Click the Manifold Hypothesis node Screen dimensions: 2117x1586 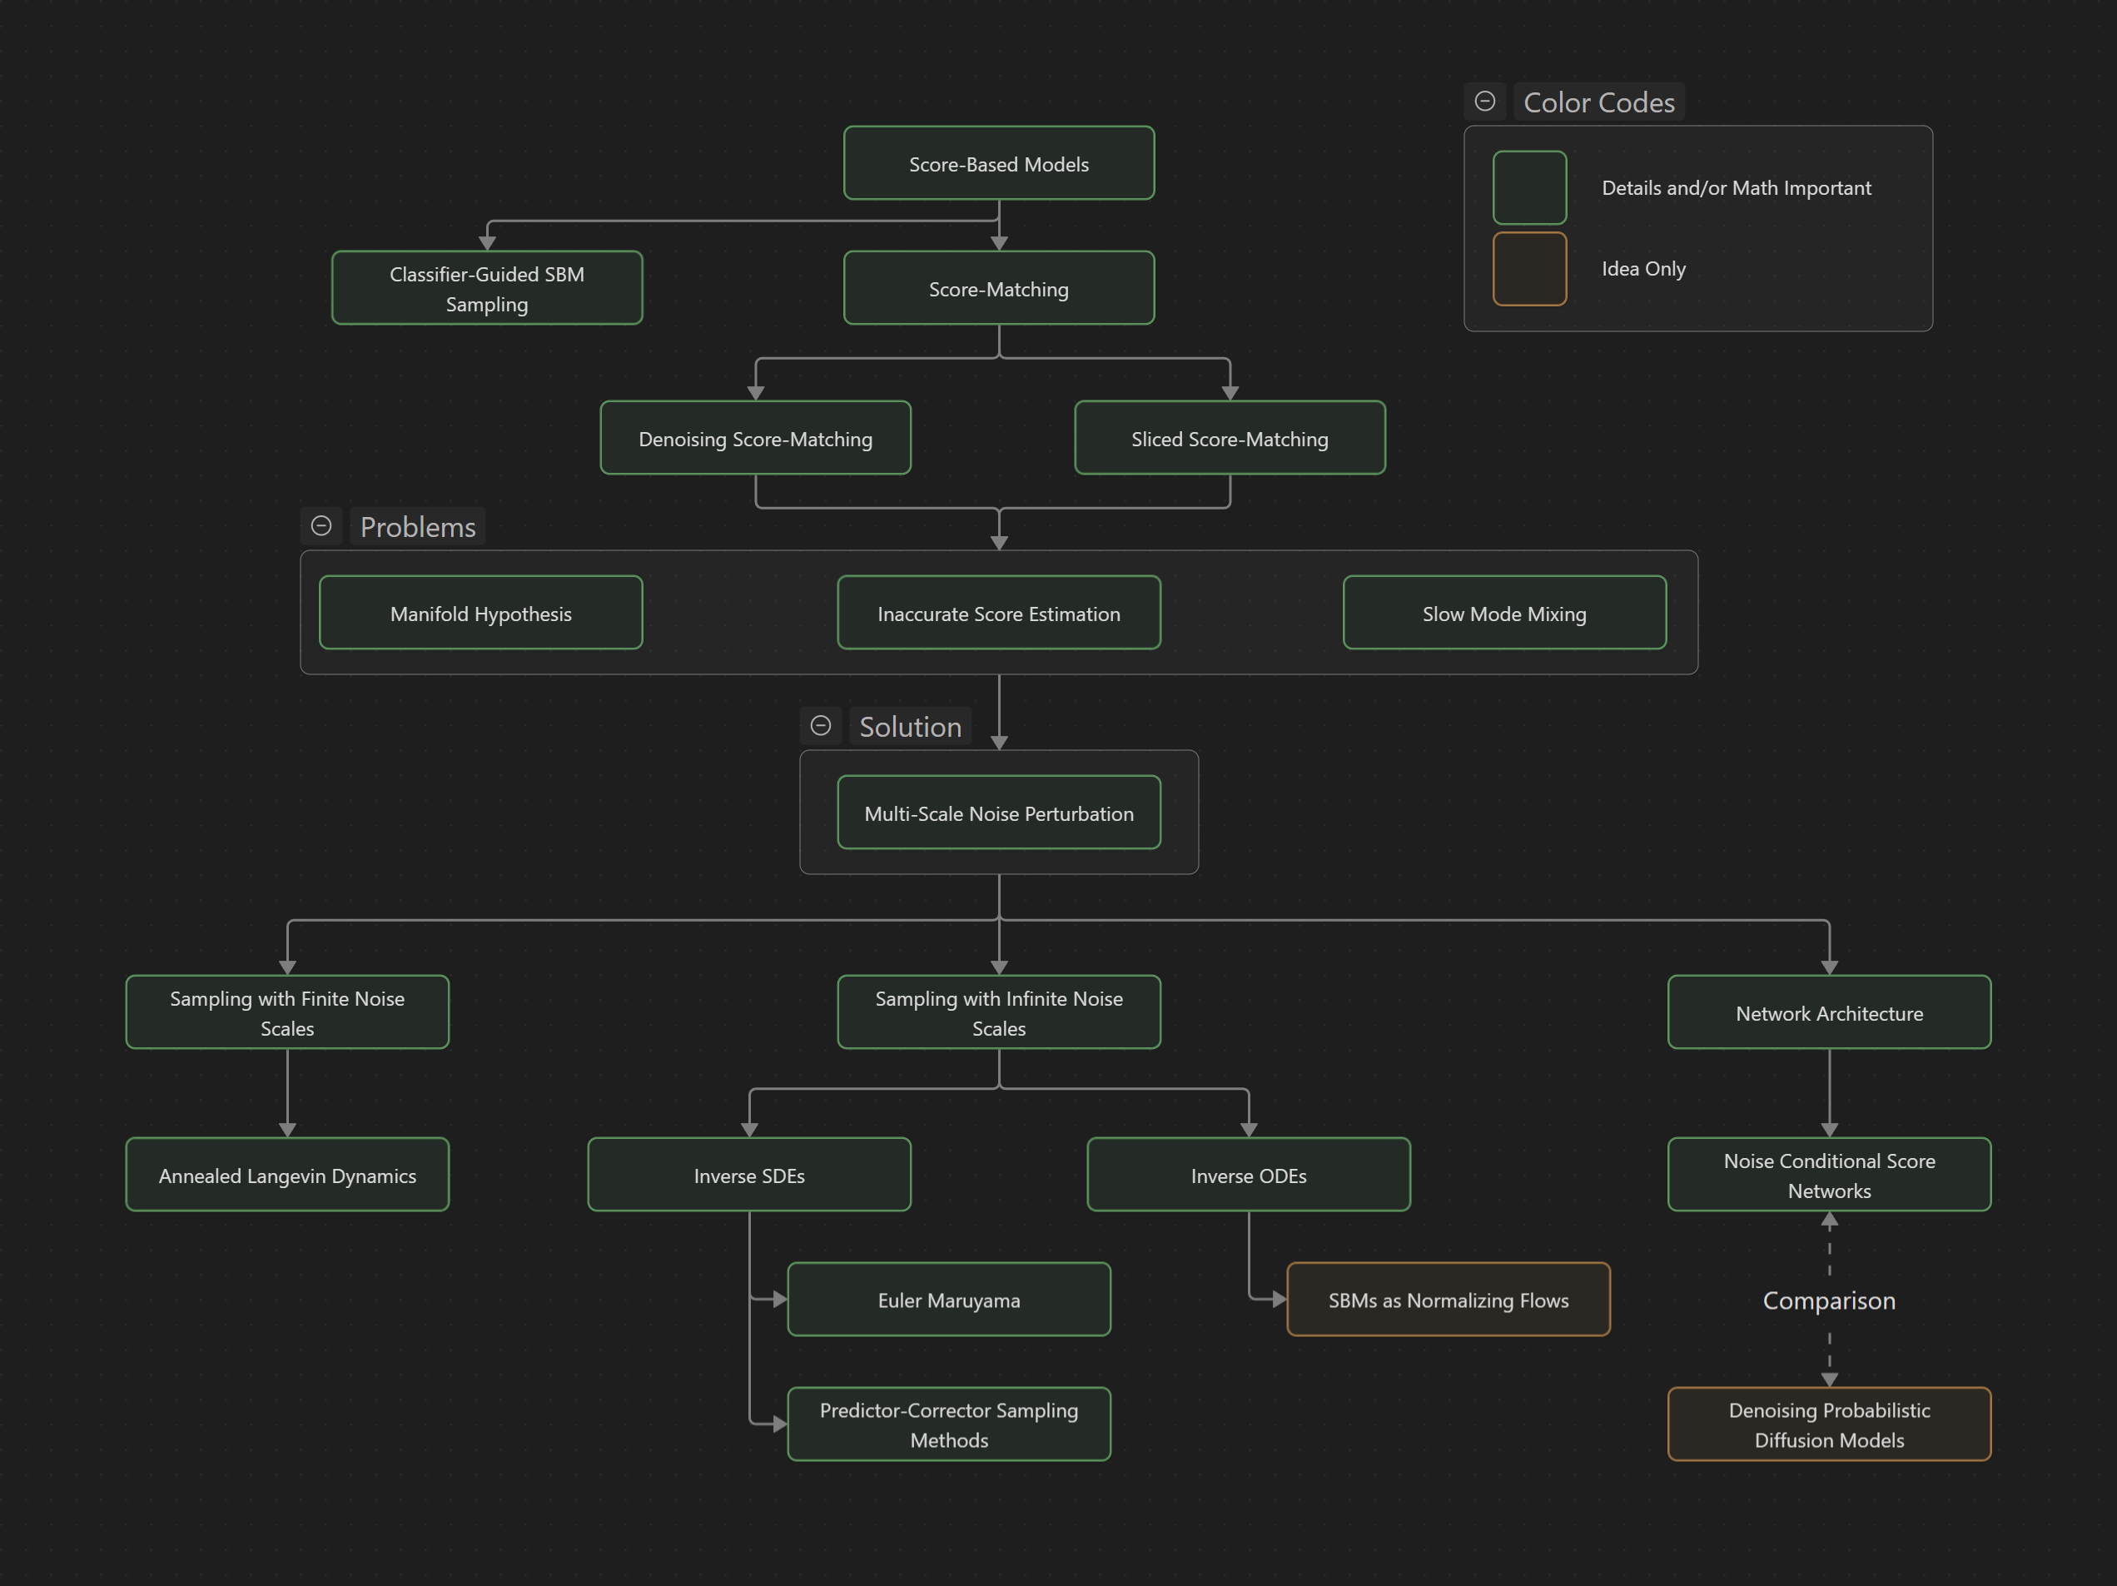pos(480,613)
